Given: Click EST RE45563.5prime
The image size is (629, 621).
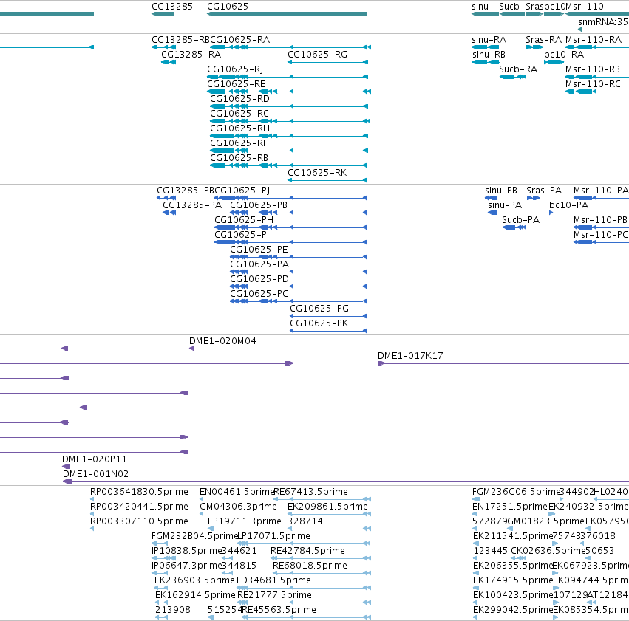Looking at the screenshot, I should 279,610.
